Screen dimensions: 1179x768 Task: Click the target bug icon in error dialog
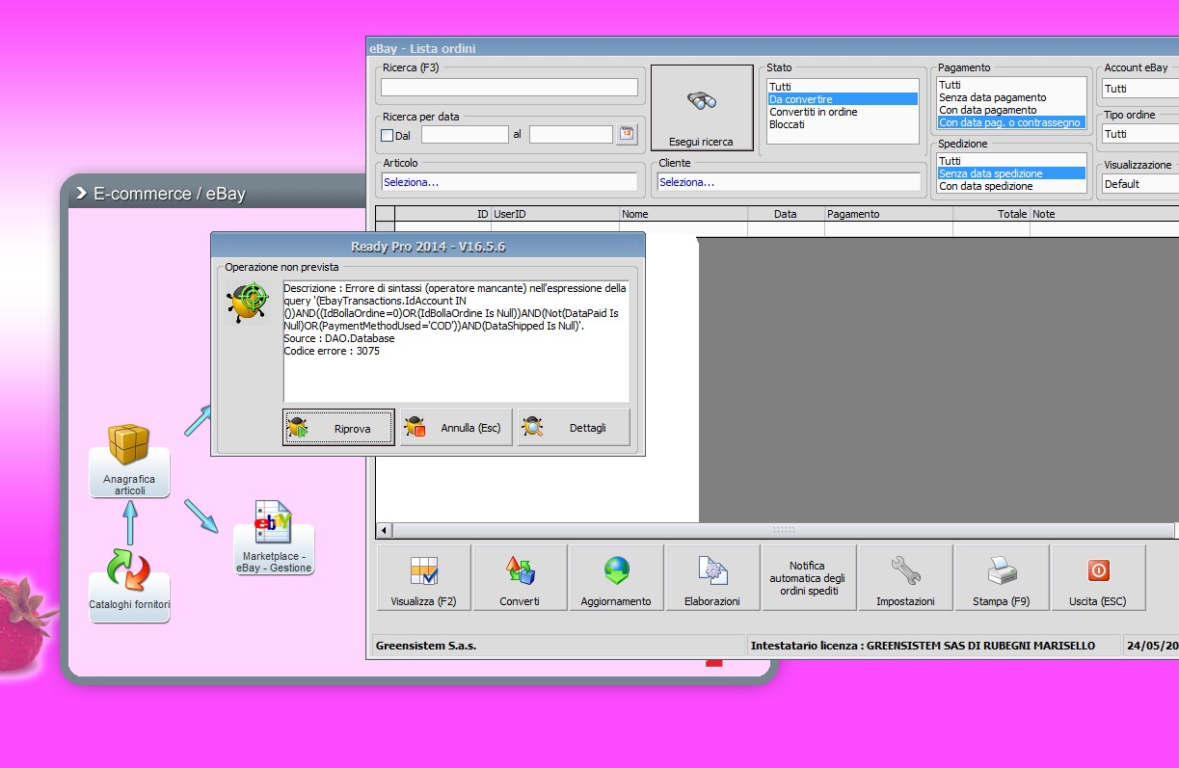[248, 302]
